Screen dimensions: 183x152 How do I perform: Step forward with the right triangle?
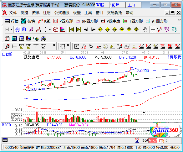pyautogui.click(x=93, y=29)
